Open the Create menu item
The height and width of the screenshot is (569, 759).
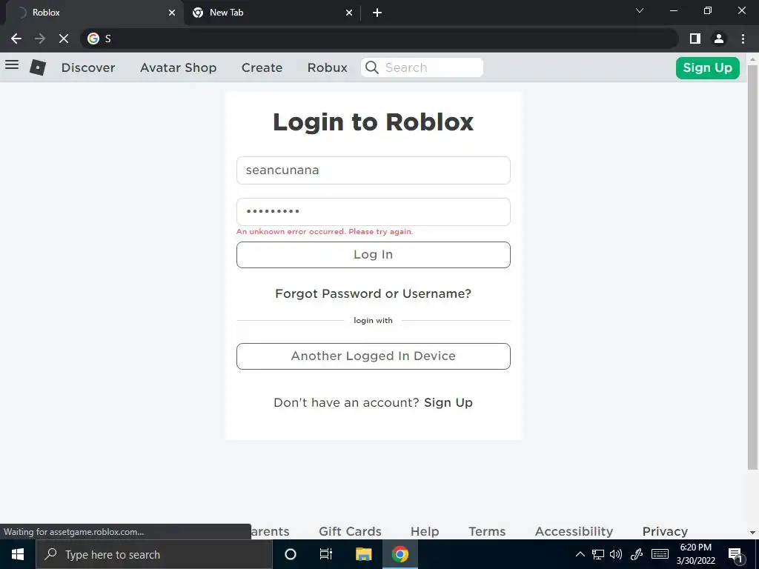pyautogui.click(x=262, y=67)
